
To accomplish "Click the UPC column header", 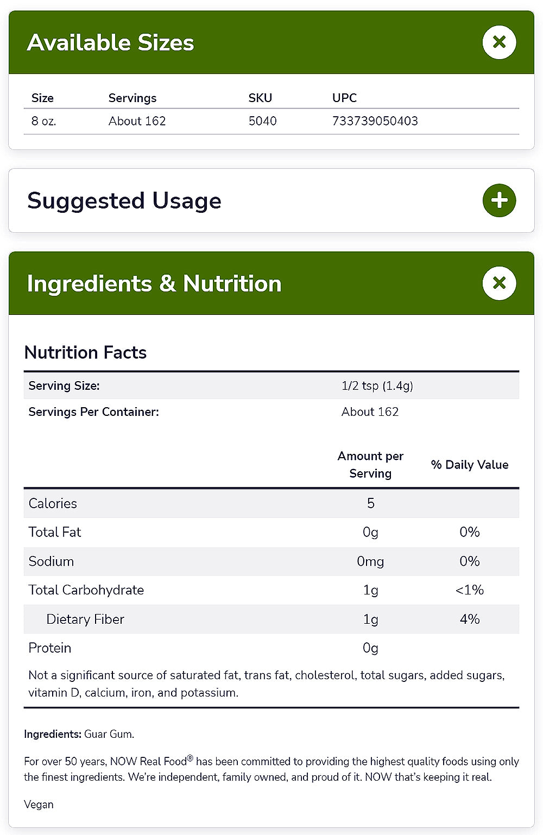I will [344, 98].
